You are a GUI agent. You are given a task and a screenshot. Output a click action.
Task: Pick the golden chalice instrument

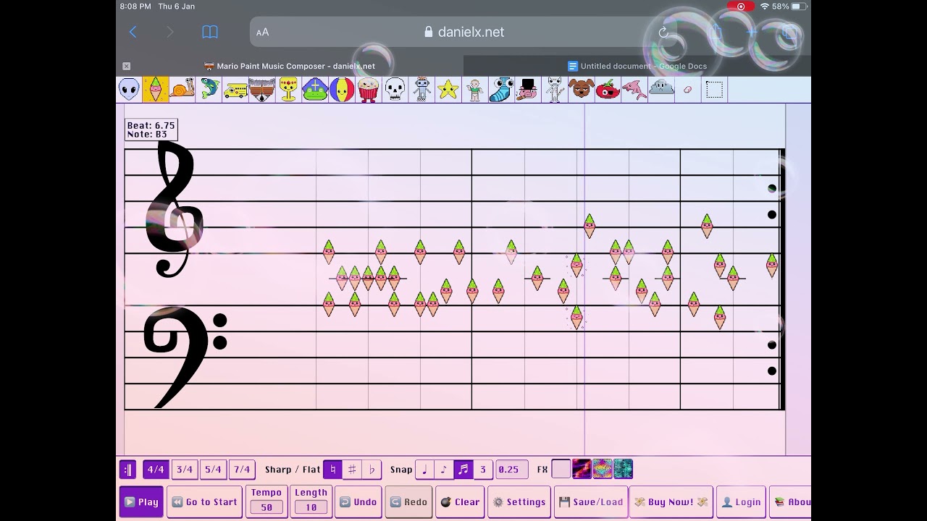point(289,90)
